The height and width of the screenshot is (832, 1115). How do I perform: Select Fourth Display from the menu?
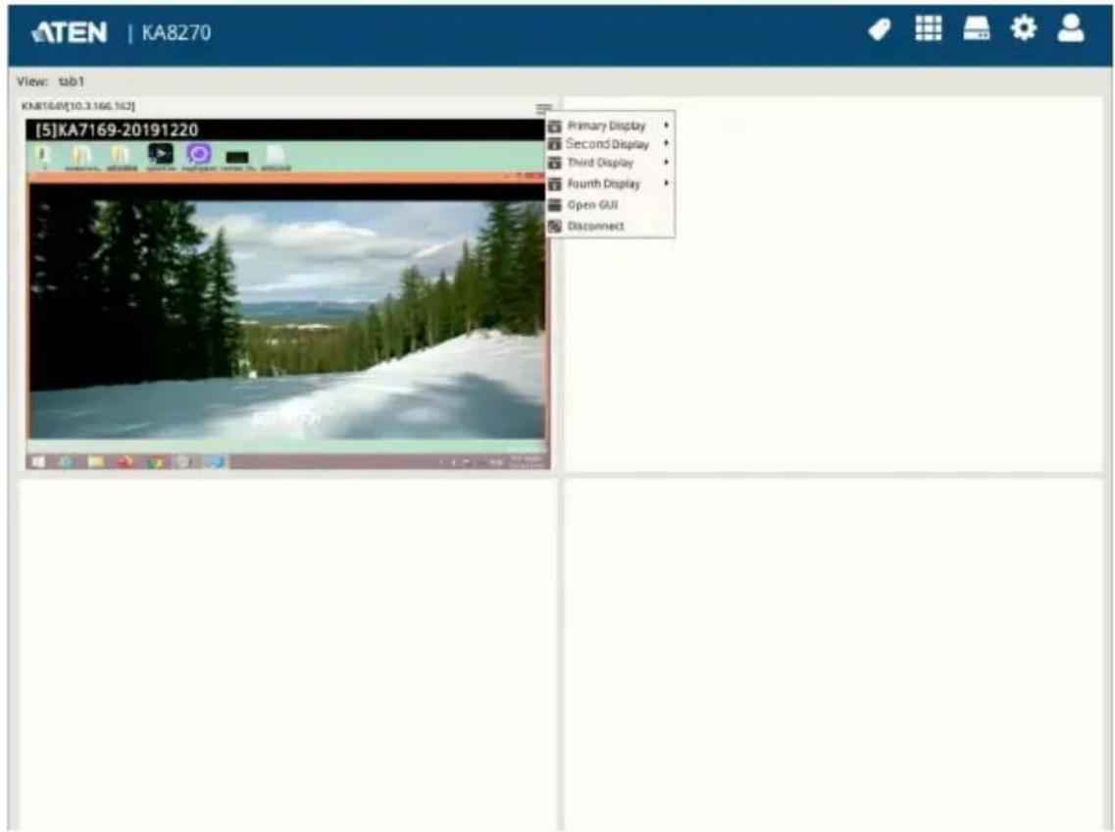[x=604, y=183]
